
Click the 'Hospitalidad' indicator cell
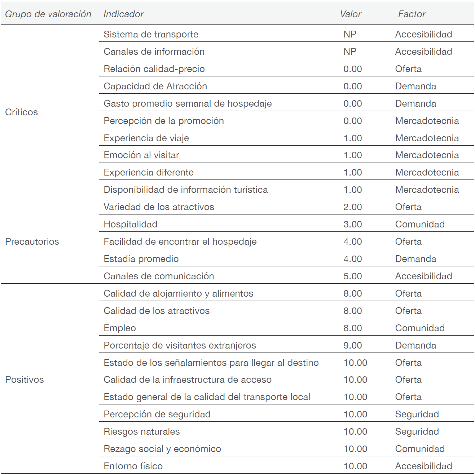click(130, 224)
